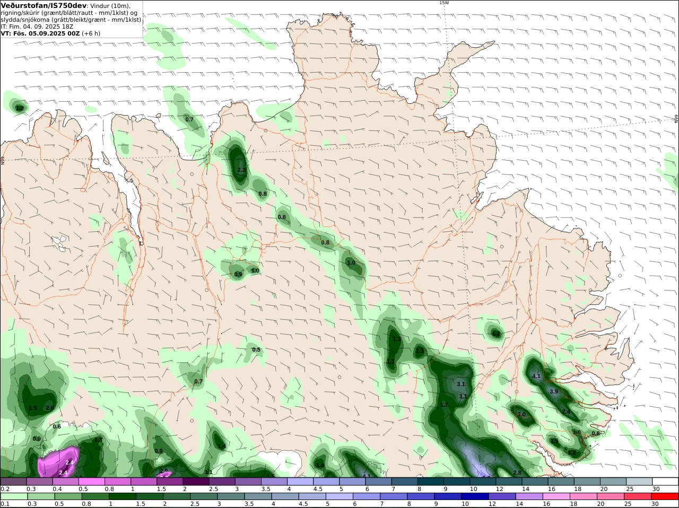Image resolution: width=679 pixels, height=508 pixels.
Task: Click the 3.9 precipitation value on the map
Action: [x=554, y=391]
